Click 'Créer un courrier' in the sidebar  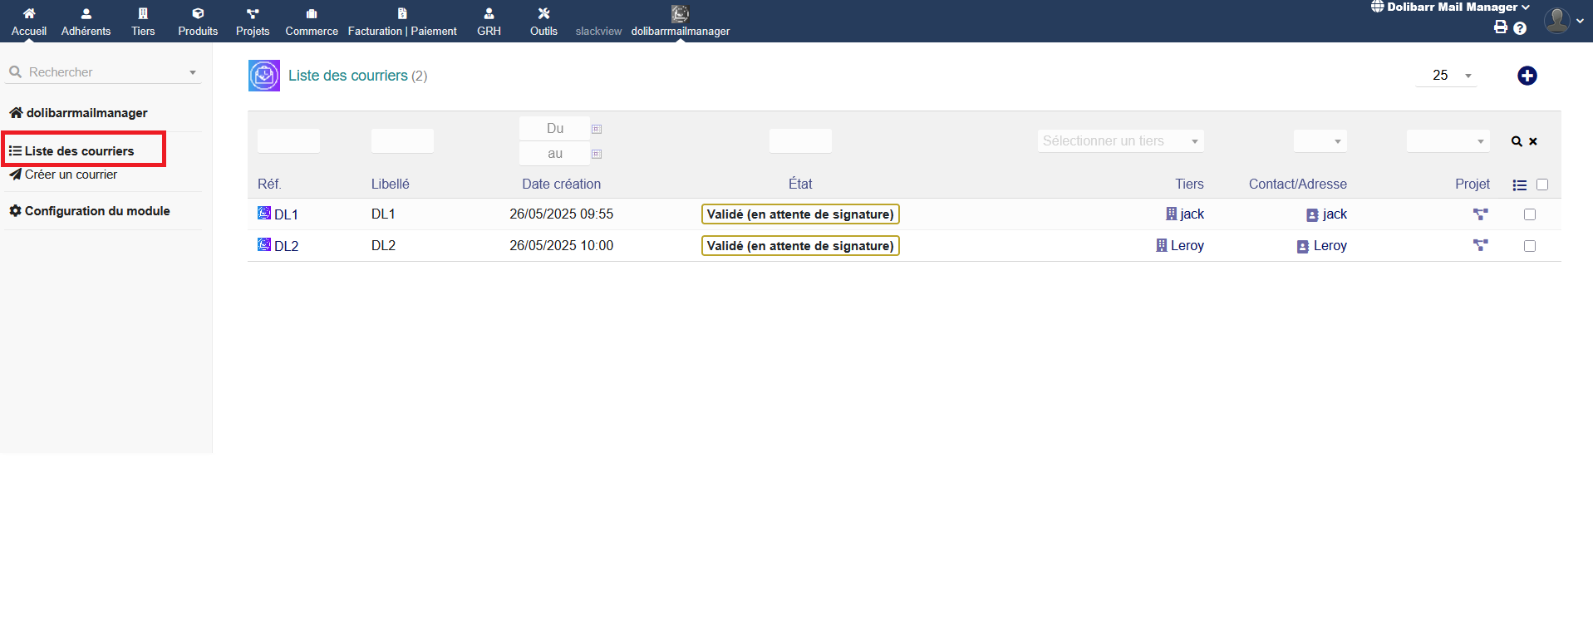[x=71, y=175]
